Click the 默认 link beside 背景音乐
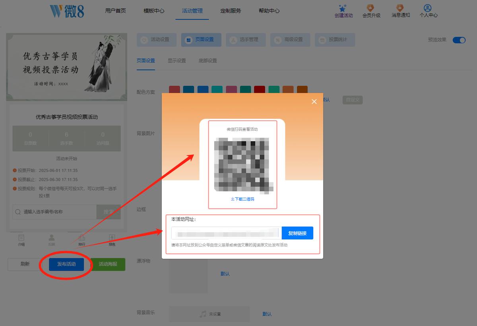 (x=267, y=314)
